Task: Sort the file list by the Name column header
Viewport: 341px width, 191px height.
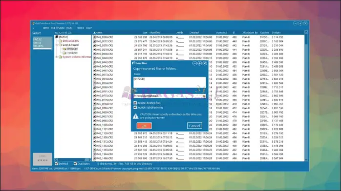Action: tap(99, 33)
